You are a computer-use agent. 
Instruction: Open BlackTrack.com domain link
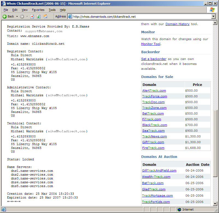(155, 125)
